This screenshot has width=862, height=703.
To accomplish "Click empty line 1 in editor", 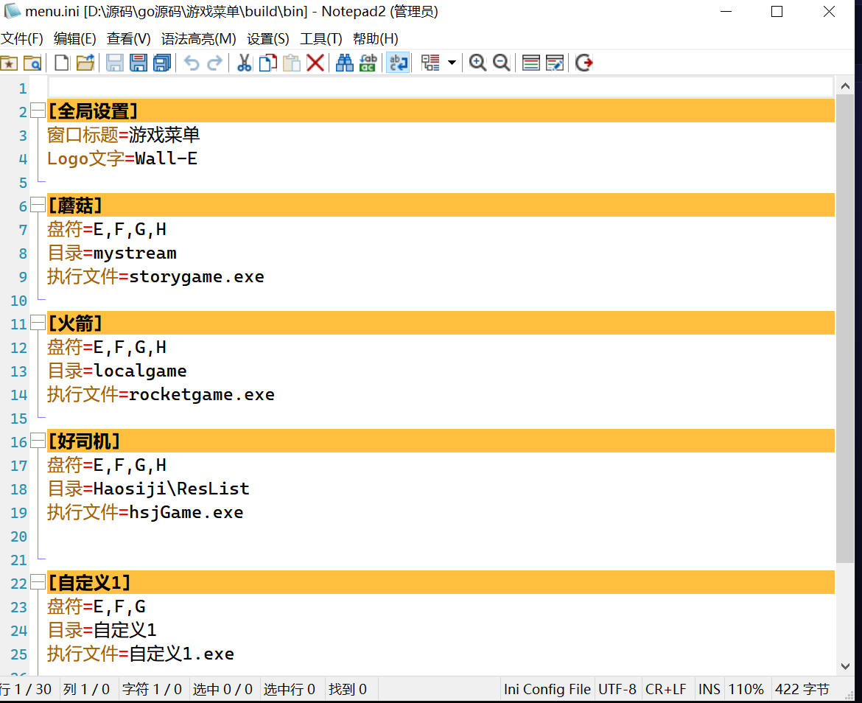I will point(441,87).
